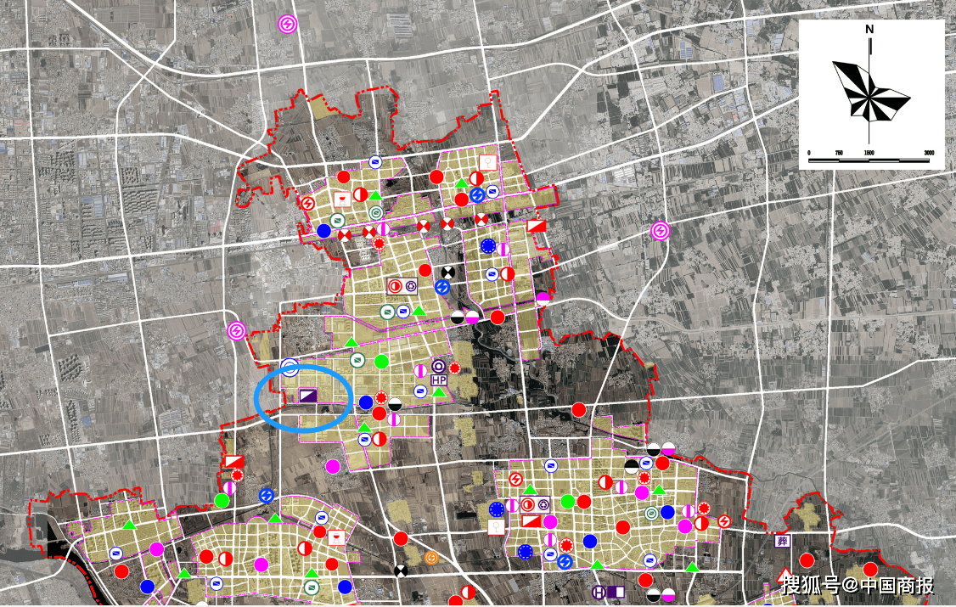Image resolution: width=956 pixels, height=607 pixels.
Task: Click the blue envelope circle at the northern district's top edge
Action: (x=375, y=162)
